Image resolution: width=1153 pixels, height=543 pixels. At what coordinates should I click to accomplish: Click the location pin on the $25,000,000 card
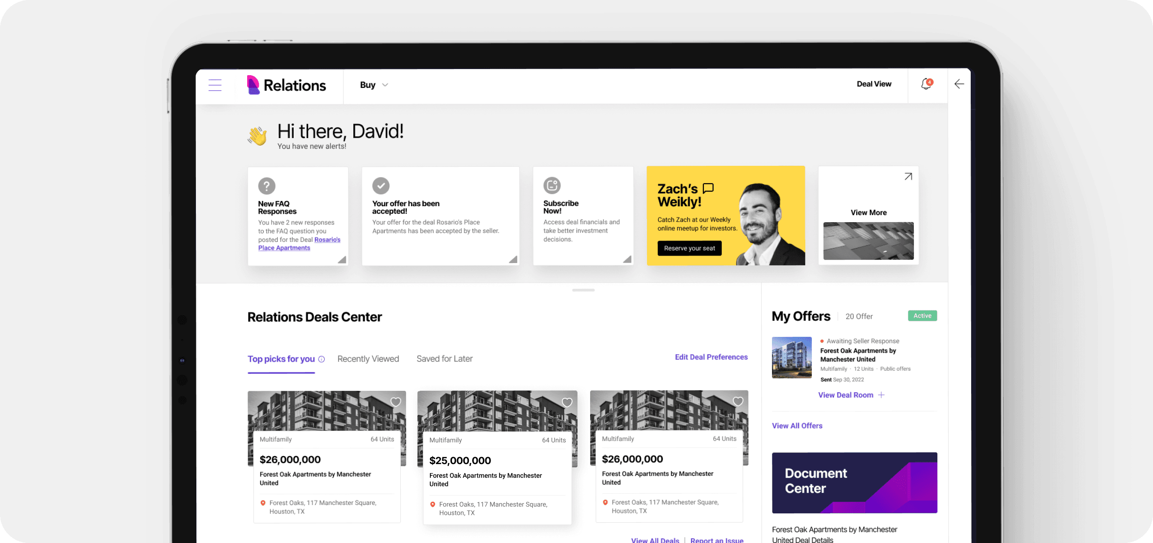433,504
